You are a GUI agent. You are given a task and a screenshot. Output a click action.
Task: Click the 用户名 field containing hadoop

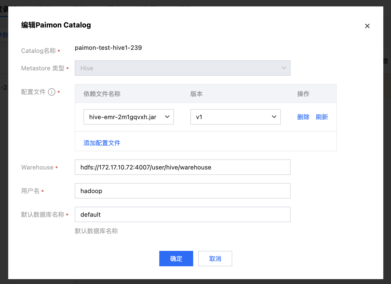coord(182,191)
